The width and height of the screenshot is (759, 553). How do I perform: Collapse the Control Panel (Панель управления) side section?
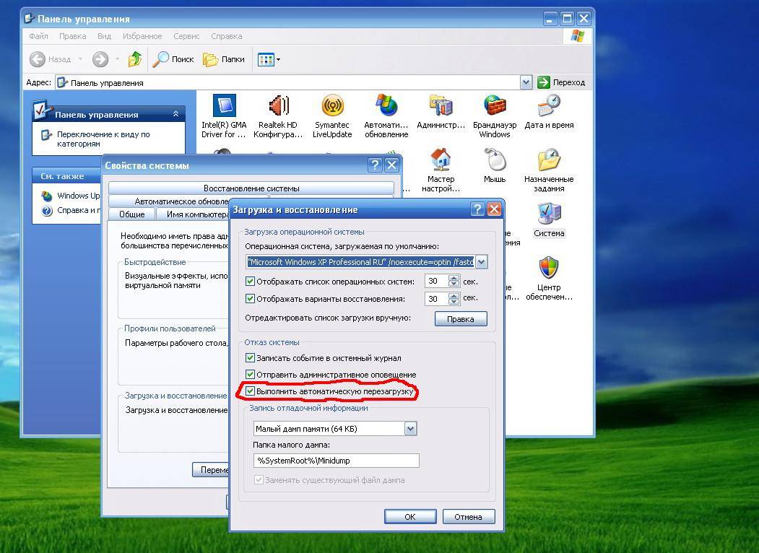coord(175,114)
